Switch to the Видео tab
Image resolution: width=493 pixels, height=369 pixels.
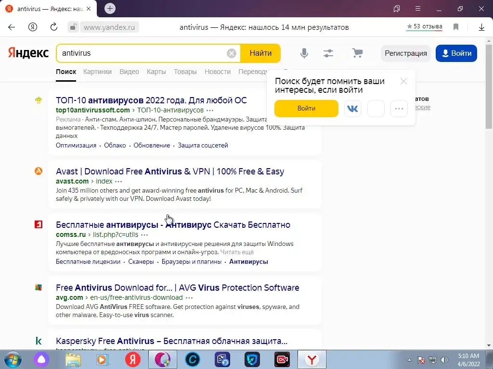tap(129, 72)
